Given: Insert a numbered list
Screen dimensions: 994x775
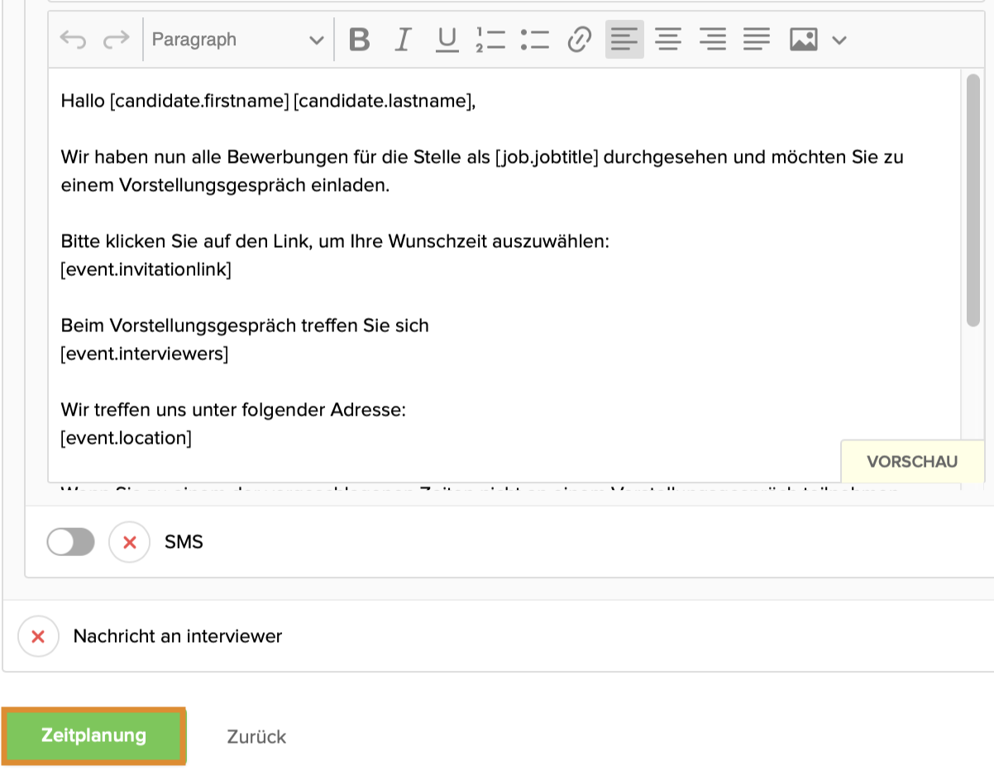Looking at the screenshot, I should (x=490, y=40).
